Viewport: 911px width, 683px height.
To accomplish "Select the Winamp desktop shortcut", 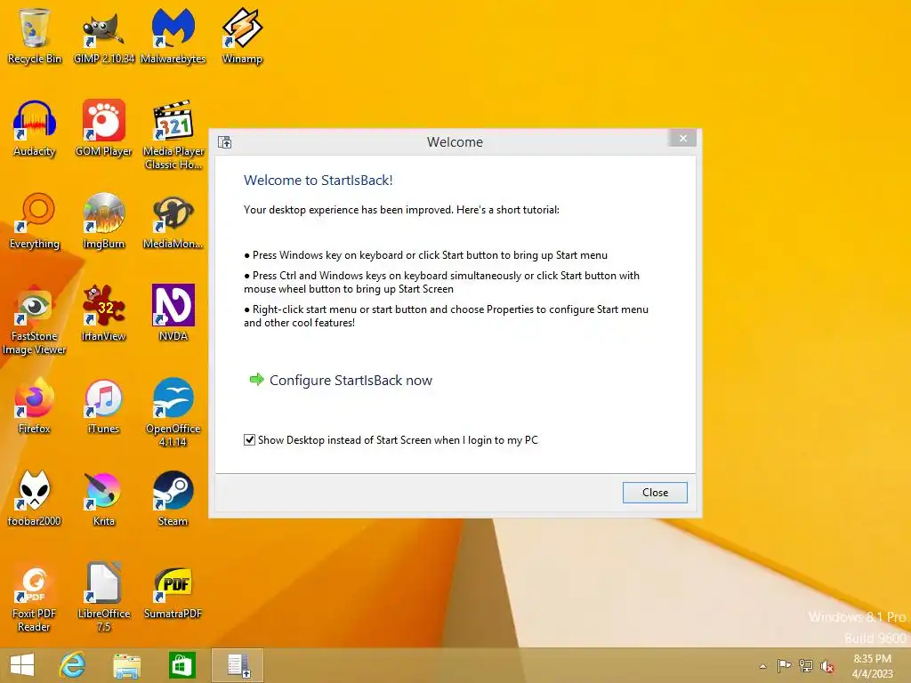I will point(242,36).
